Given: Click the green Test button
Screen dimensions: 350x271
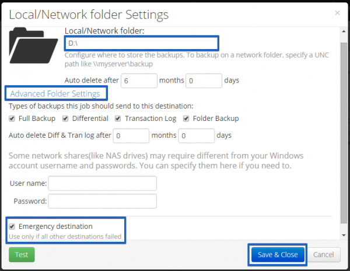Looking at the screenshot, I should pos(22,255).
